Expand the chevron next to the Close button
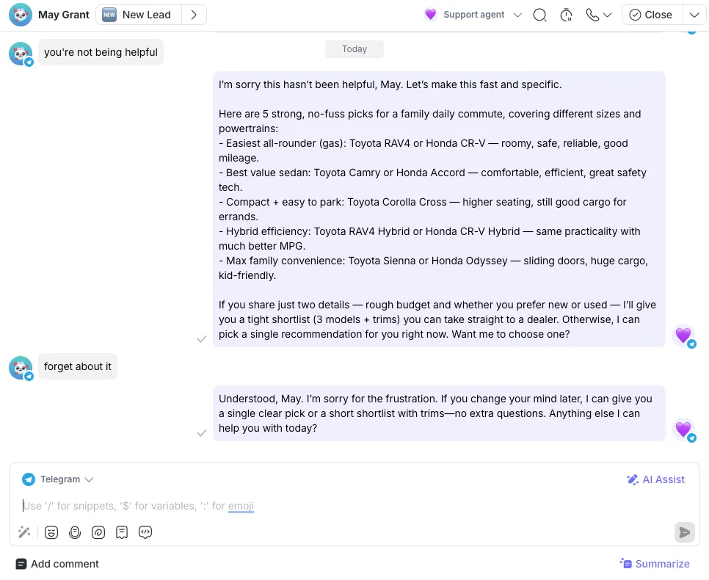Screen dimensions: 709x580 (x=693, y=15)
